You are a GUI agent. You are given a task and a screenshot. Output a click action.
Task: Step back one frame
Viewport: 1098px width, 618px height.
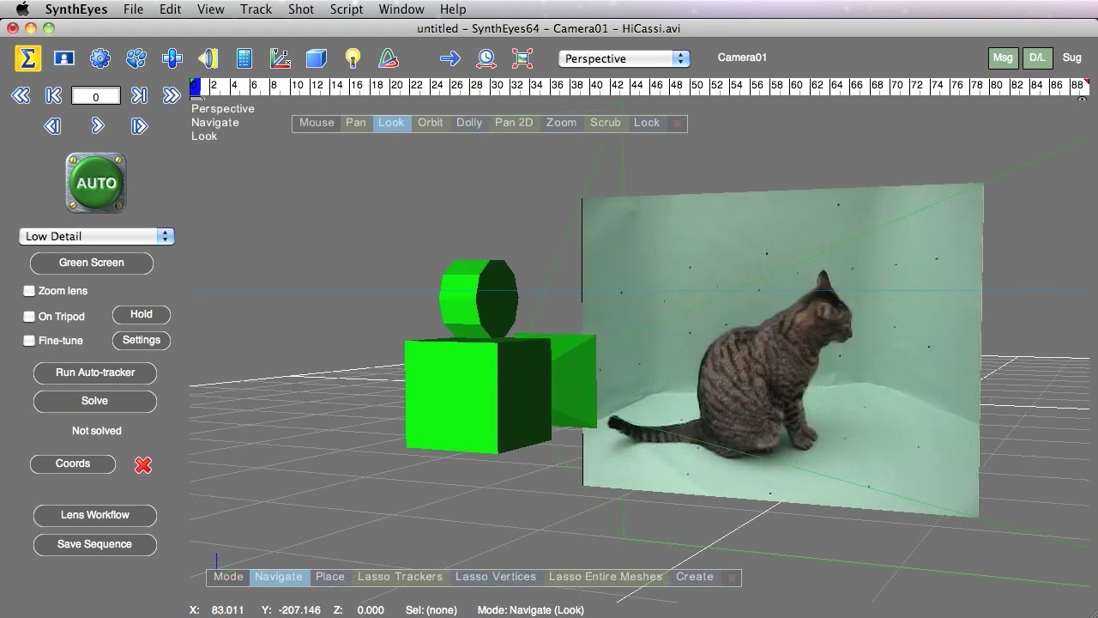(52, 126)
